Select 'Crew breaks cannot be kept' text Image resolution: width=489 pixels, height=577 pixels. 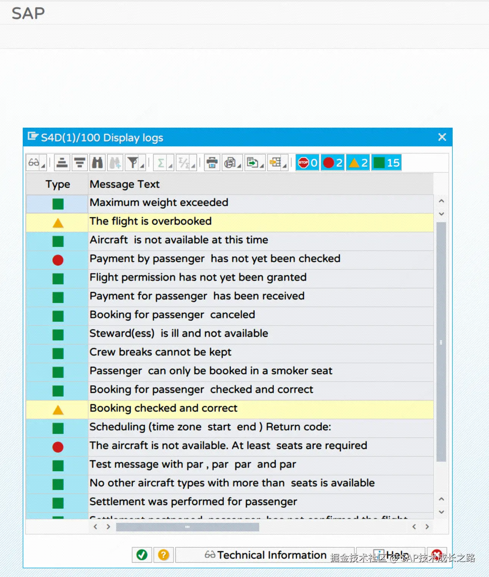point(161,352)
